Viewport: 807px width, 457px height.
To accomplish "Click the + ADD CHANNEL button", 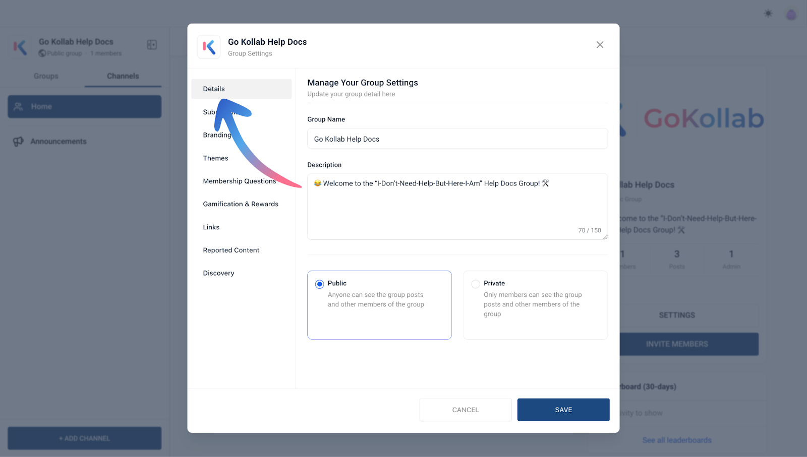I will [x=84, y=438].
